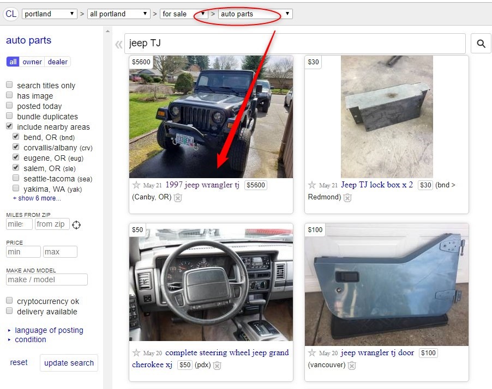The height and width of the screenshot is (389, 492).
Task: Click the magnifying glass search button
Action: (481, 44)
